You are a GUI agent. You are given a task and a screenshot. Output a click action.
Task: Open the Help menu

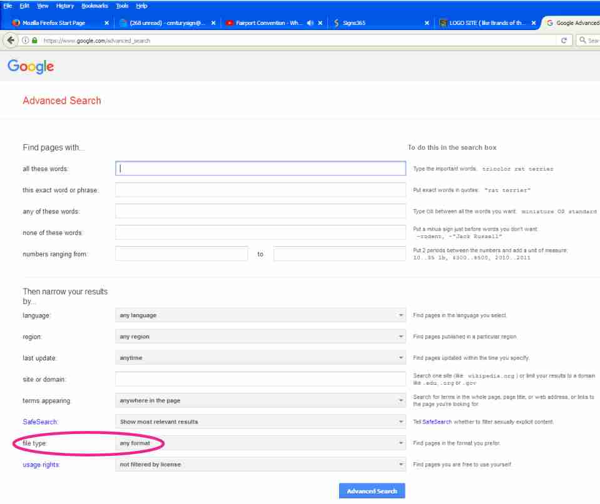coord(141,6)
